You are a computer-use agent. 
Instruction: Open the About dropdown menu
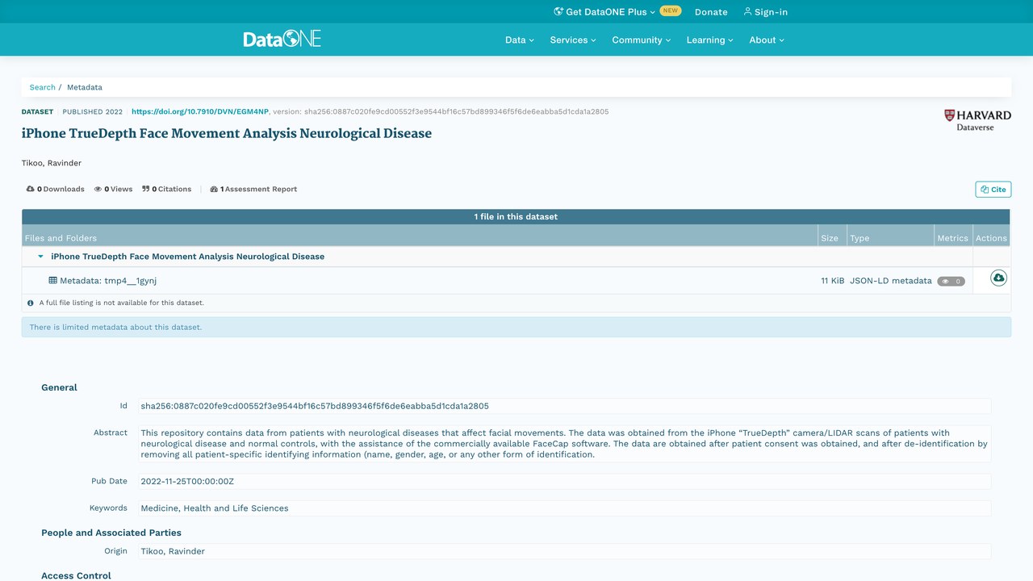767,40
